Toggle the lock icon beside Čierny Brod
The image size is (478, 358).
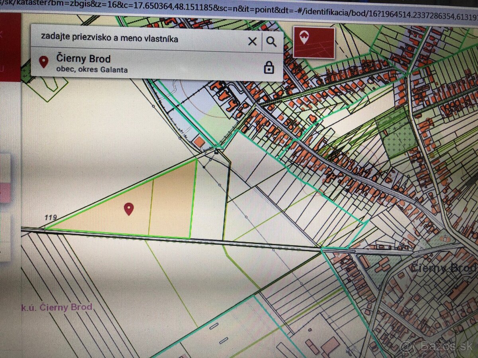pyautogui.click(x=269, y=67)
